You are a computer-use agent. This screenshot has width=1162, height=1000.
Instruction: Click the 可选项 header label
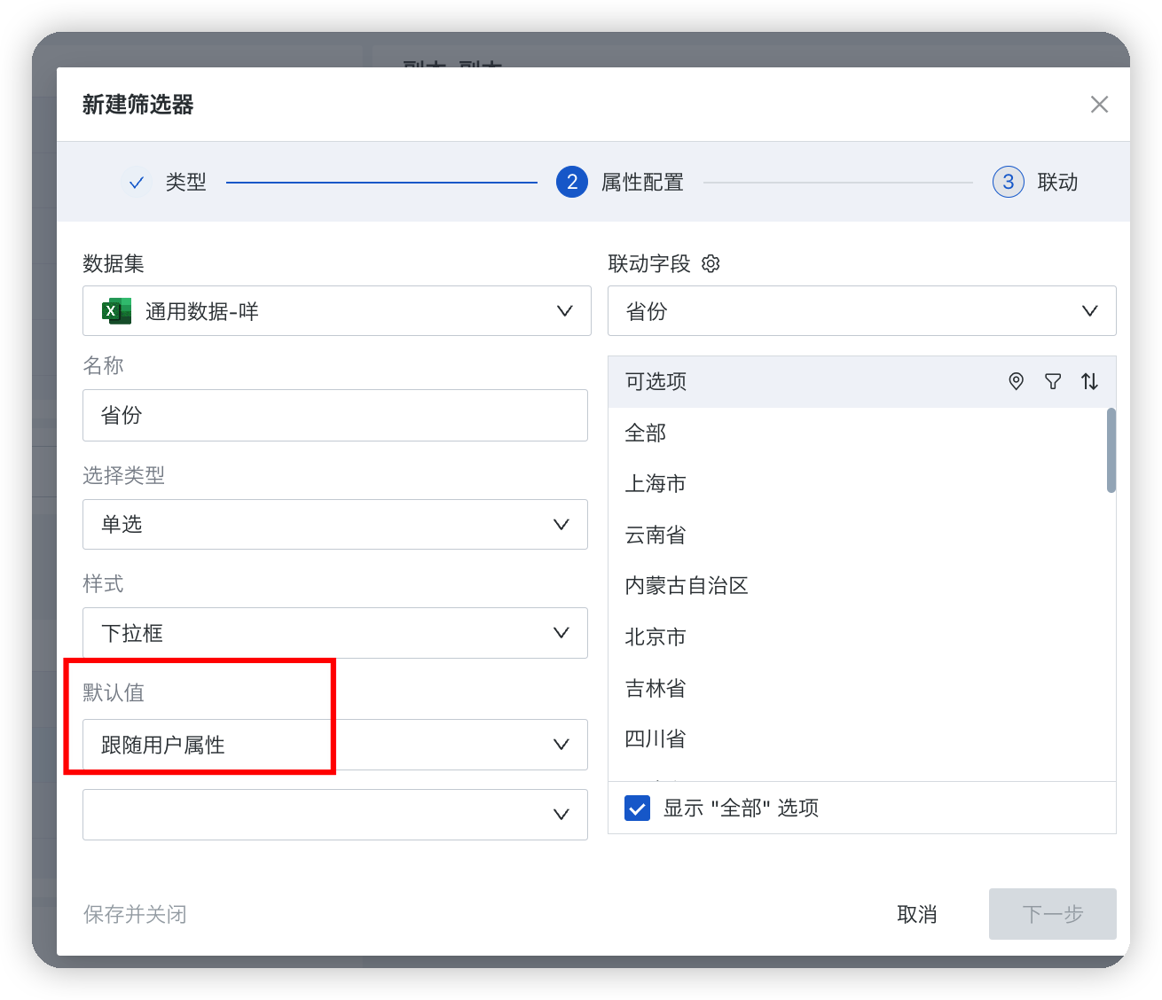point(656,381)
